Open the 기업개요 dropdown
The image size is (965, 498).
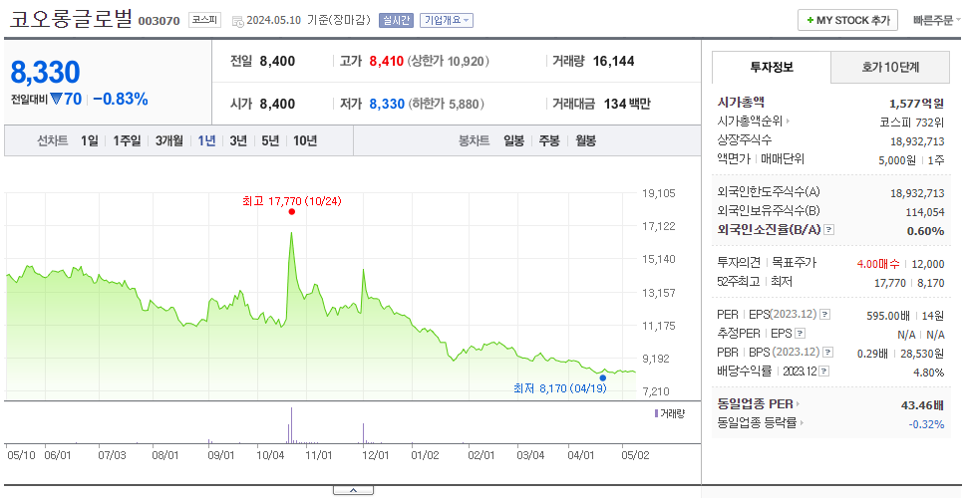(447, 20)
